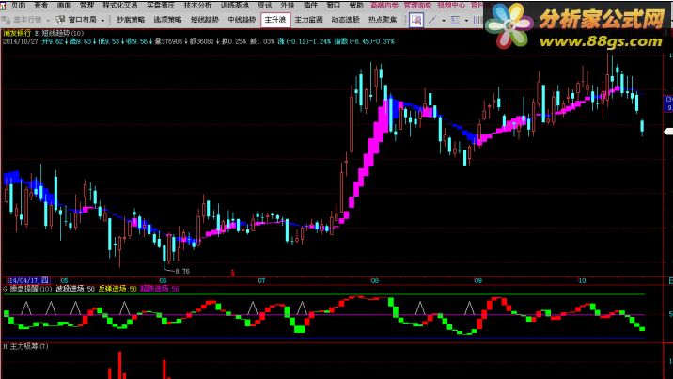The height and width of the screenshot is (379, 673).
Task: Open the 动态选股 toolbar button
Action: [x=346, y=20]
